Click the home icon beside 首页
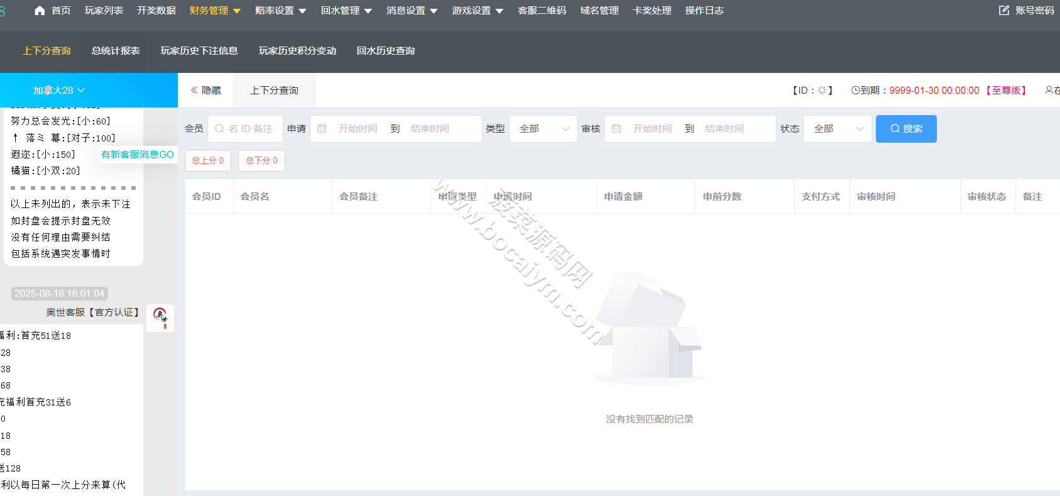Screen dimensions: 1060x496 40,11
